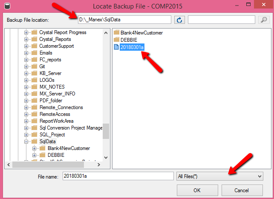The image size is (274, 199).
Task: Click the Backup File location field
Action: (124, 20)
